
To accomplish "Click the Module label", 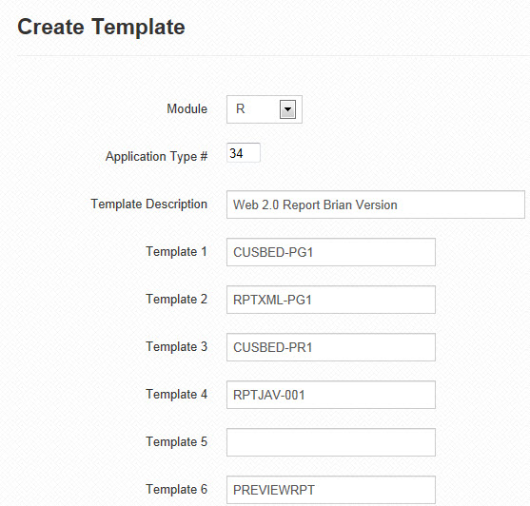I will (186, 108).
